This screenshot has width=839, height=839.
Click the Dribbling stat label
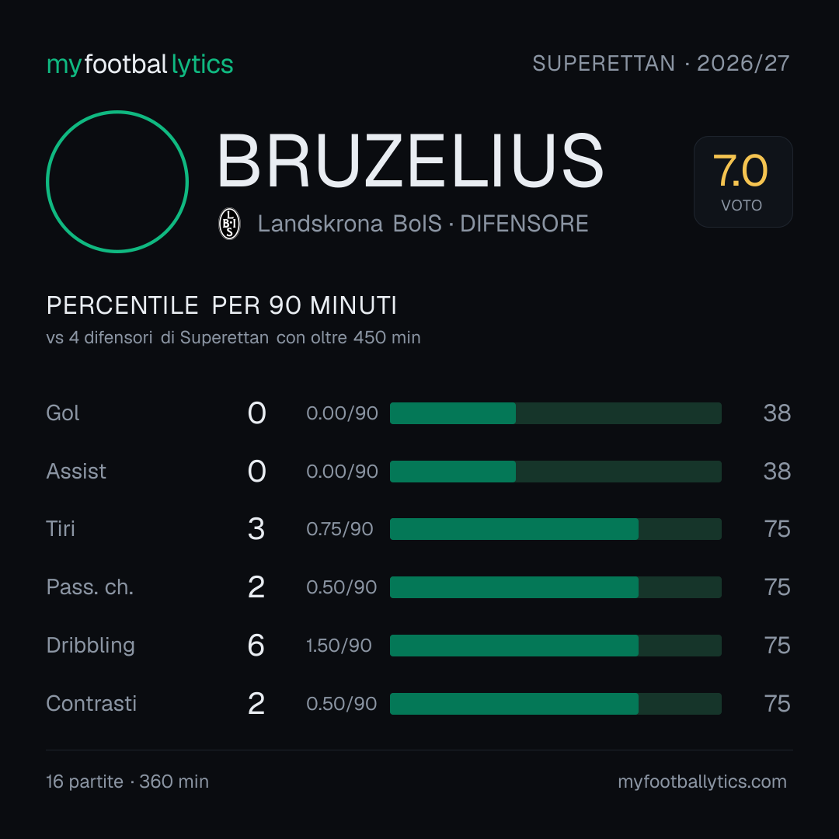coord(90,646)
